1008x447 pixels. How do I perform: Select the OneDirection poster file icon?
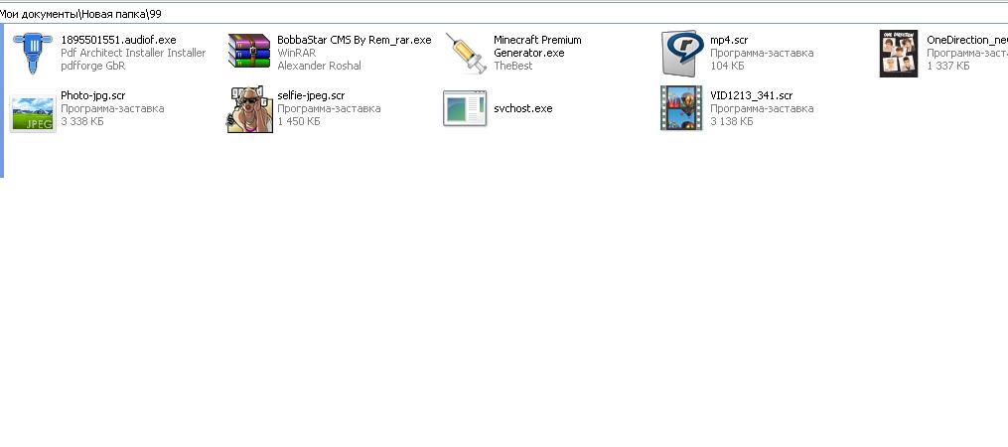pos(899,53)
